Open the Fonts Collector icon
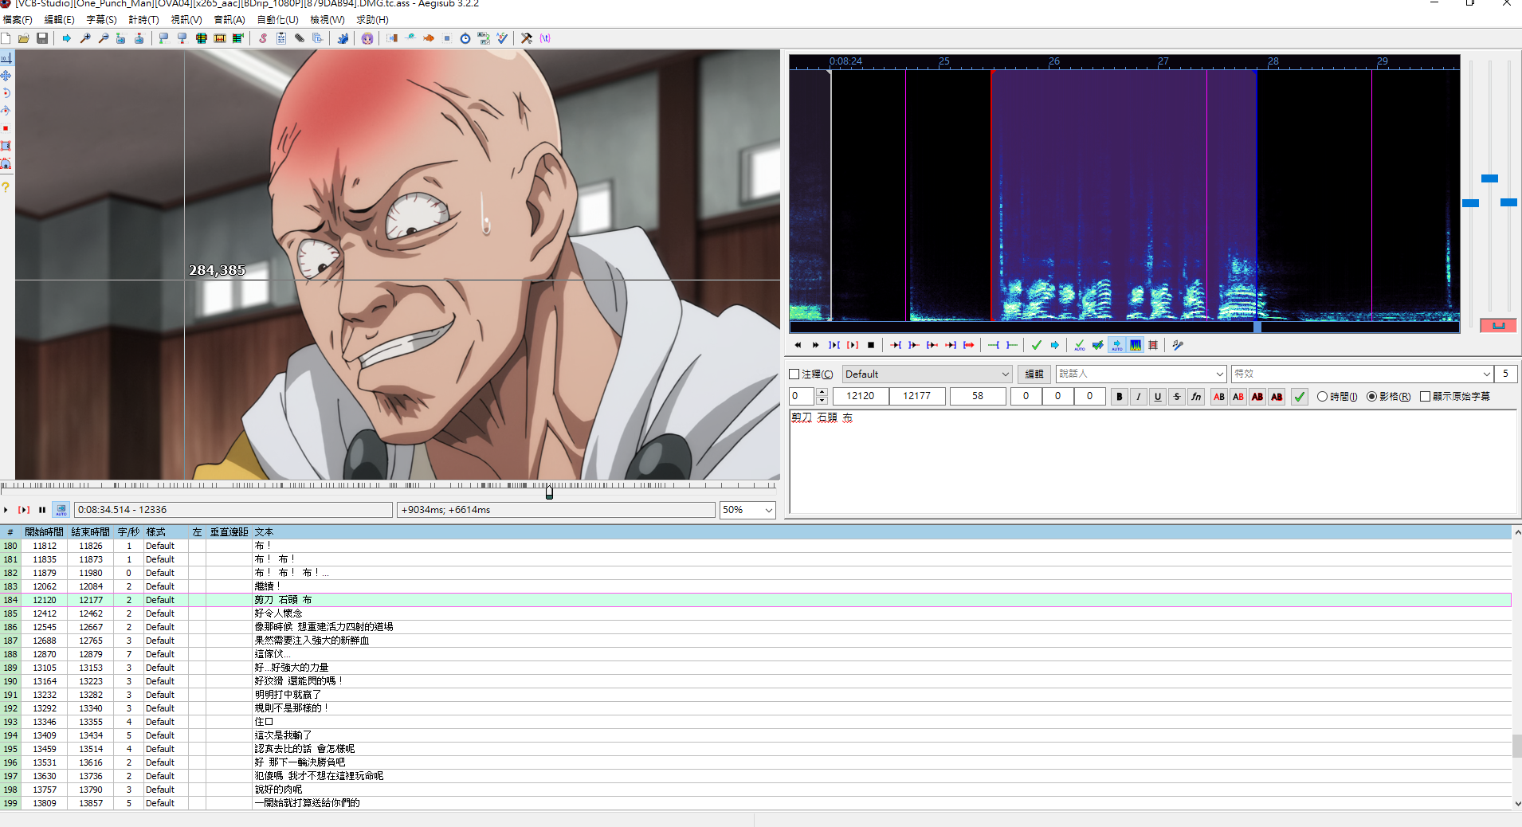Screen dimensions: 1522x827 (x=318, y=38)
